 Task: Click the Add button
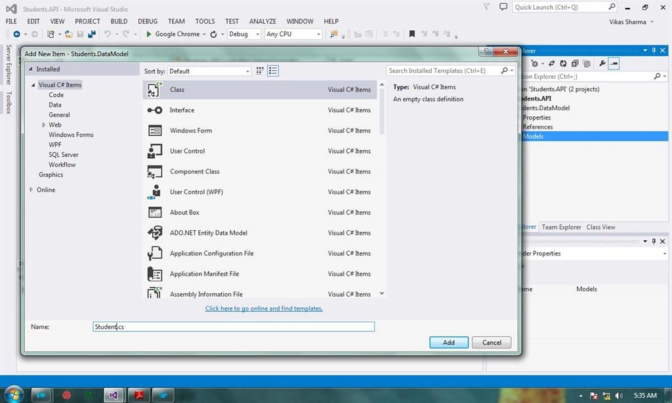[x=449, y=342]
